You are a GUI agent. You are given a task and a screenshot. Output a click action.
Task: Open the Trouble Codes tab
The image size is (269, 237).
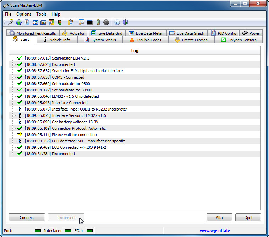point(146,40)
